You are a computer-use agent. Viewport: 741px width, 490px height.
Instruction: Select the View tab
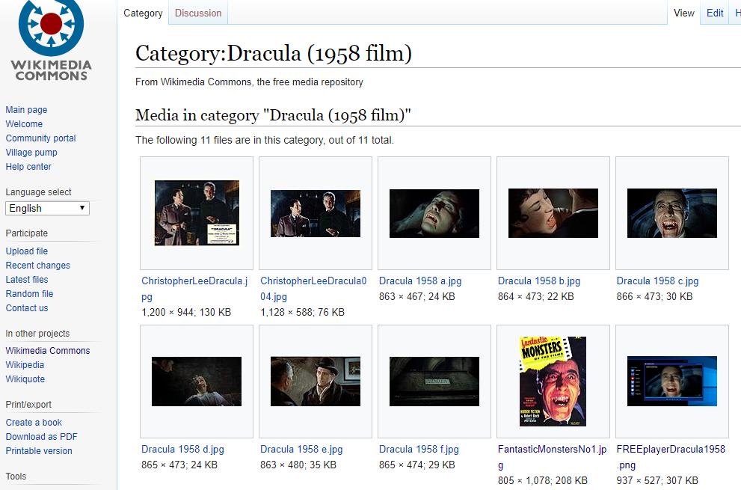(x=684, y=13)
